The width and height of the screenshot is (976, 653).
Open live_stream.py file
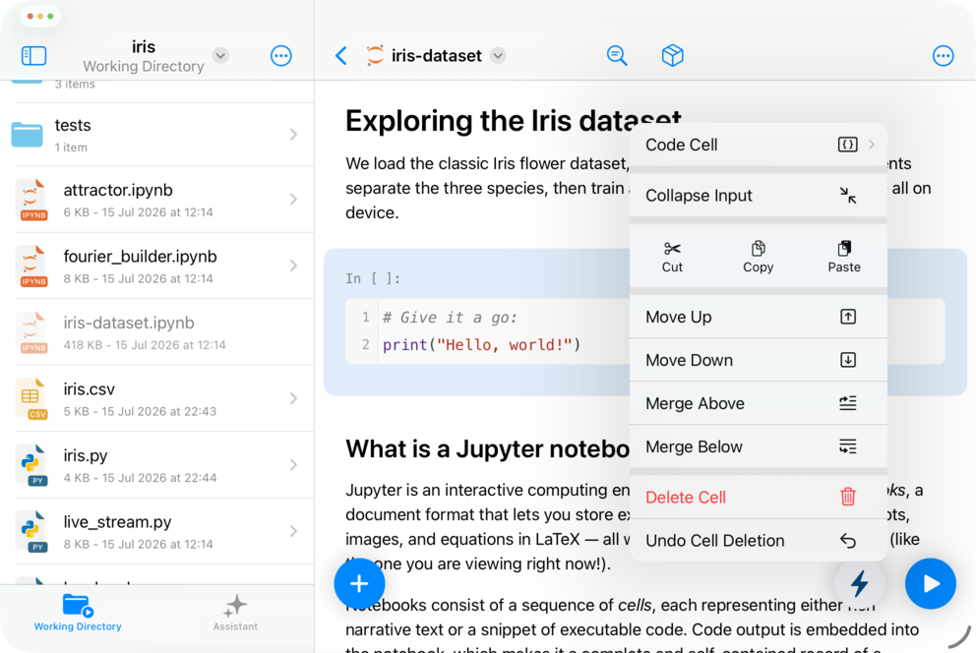(x=156, y=532)
